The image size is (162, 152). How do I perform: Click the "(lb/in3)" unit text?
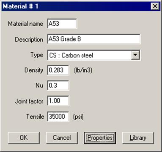click(83, 70)
